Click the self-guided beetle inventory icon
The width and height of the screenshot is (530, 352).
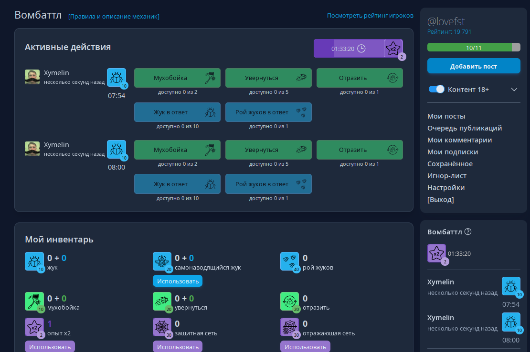pos(162,261)
